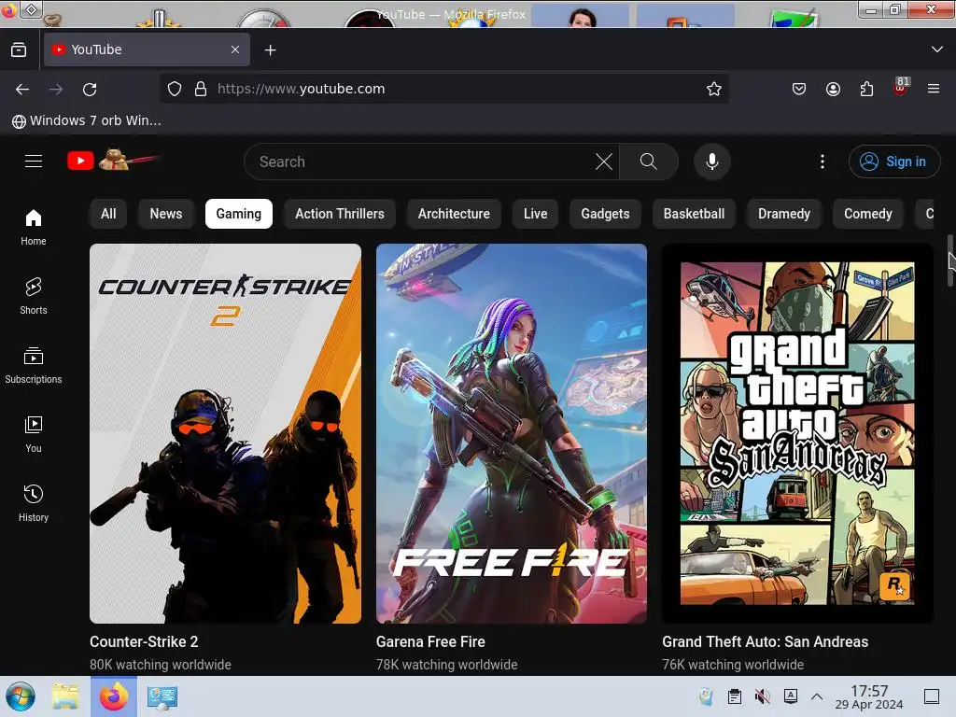Open Firefox application hamburger menu
Image resolution: width=956 pixels, height=717 pixels.
934,89
